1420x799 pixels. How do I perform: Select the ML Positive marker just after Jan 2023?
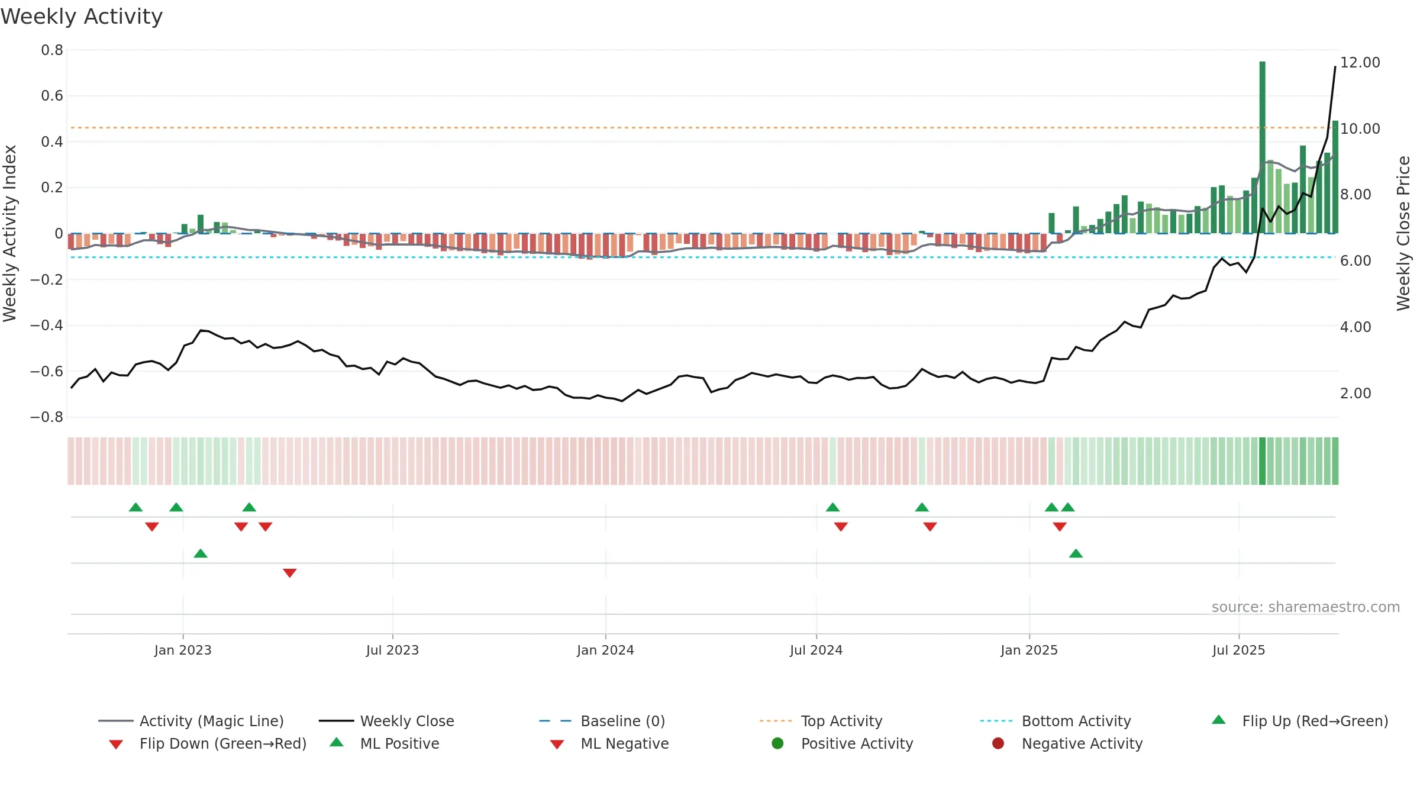pyautogui.click(x=201, y=553)
